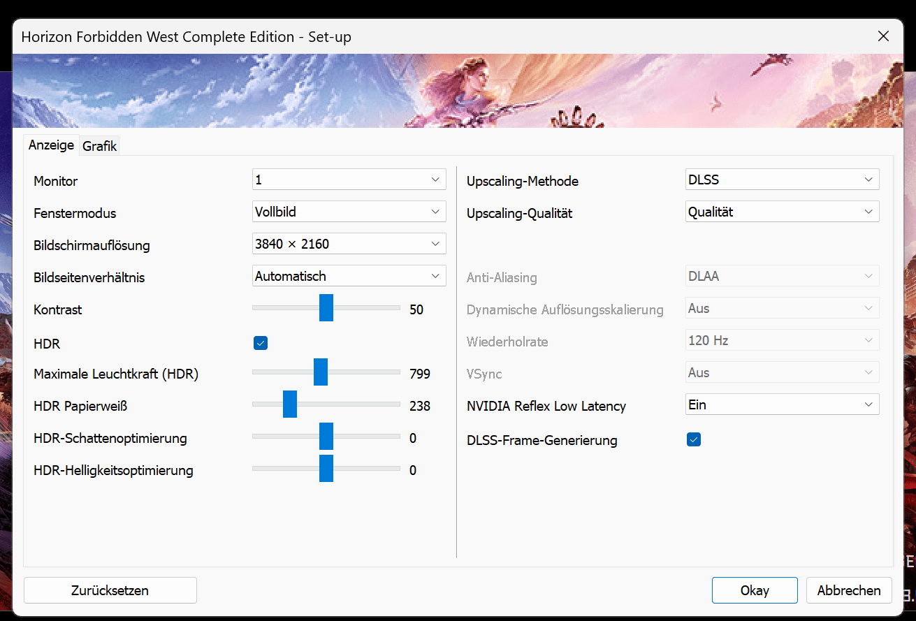Click the NVIDIA Reflex Low Latency label
The width and height of the screenshot is (916, 621).
[x=546, y=406]
